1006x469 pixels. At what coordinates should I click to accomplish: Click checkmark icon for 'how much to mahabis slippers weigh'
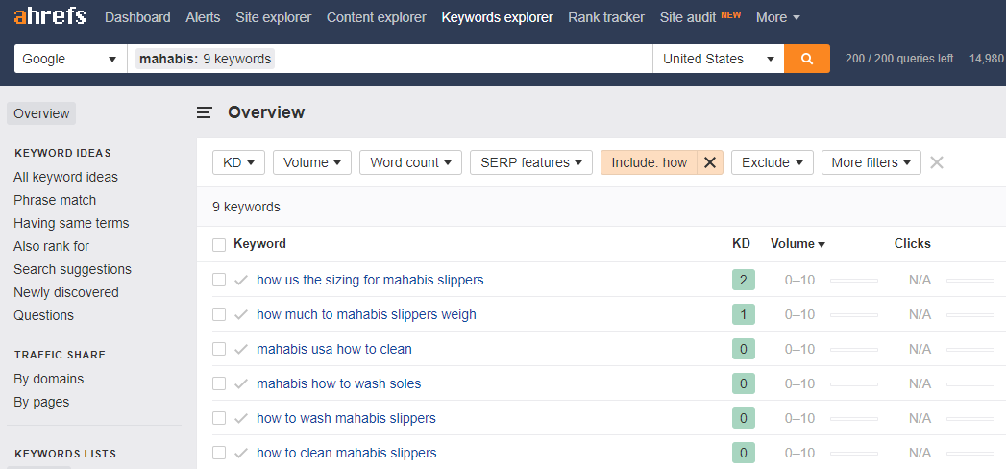point(241,314)
